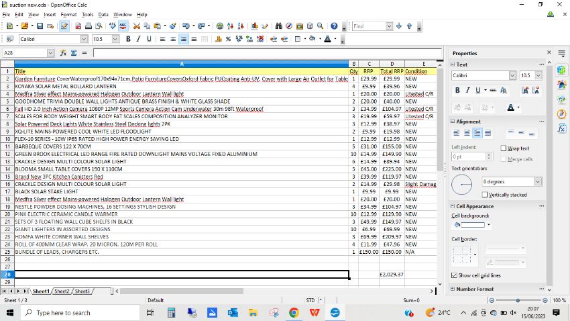Viewport: 570px width, 321px height.
Task: Open Find & Replace binoculars icon
Action: click(x=279, y=26)
